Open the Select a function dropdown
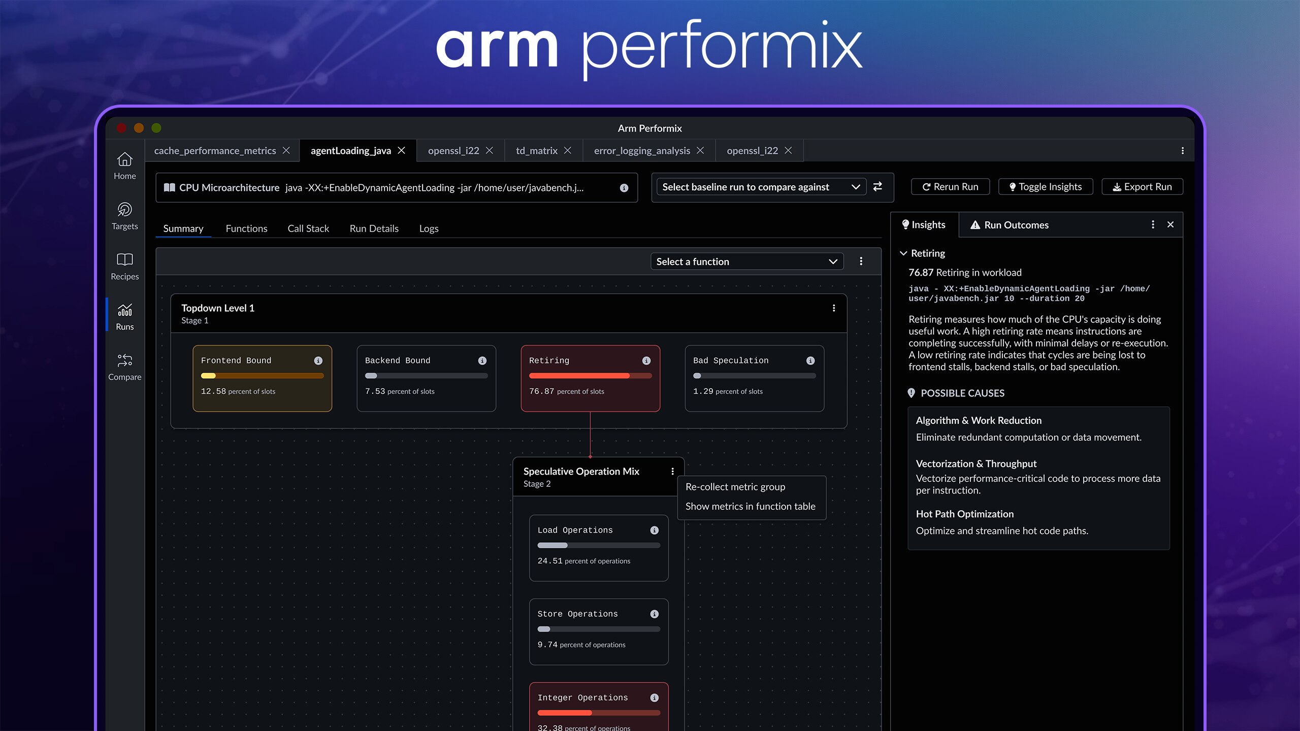This screenshot has height=731, width=1300. (x=747, y=261)
